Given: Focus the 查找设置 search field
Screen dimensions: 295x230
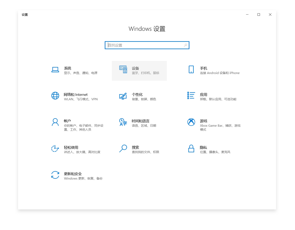Looking at the screenshot, I should click(147, 45).
